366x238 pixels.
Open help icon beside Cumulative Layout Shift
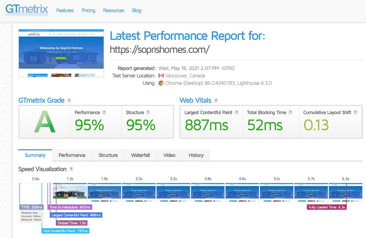click(x=355, y=112)
